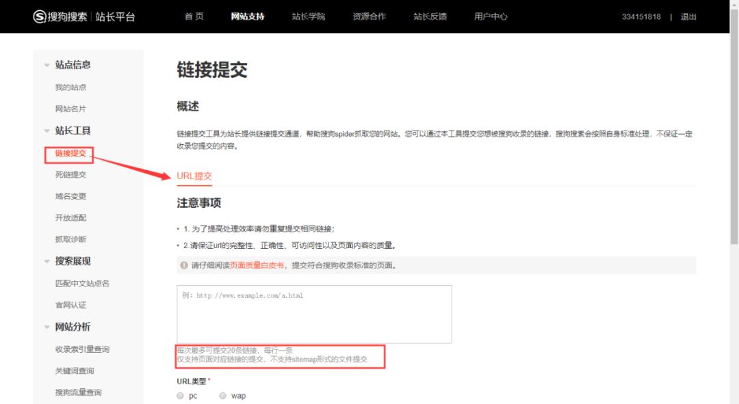Open 站长反馈 in the top navigation
The height and width of the screenshot is (404, 739).
point(430,16)
